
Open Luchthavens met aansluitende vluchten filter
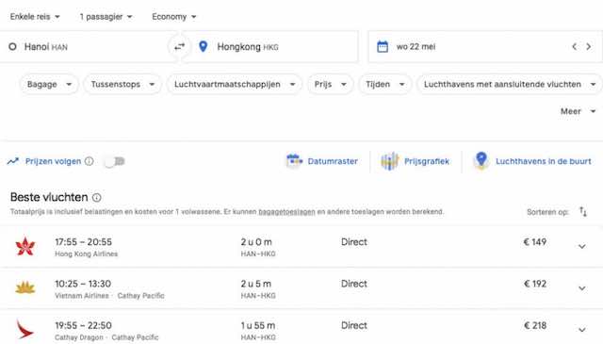509,84
